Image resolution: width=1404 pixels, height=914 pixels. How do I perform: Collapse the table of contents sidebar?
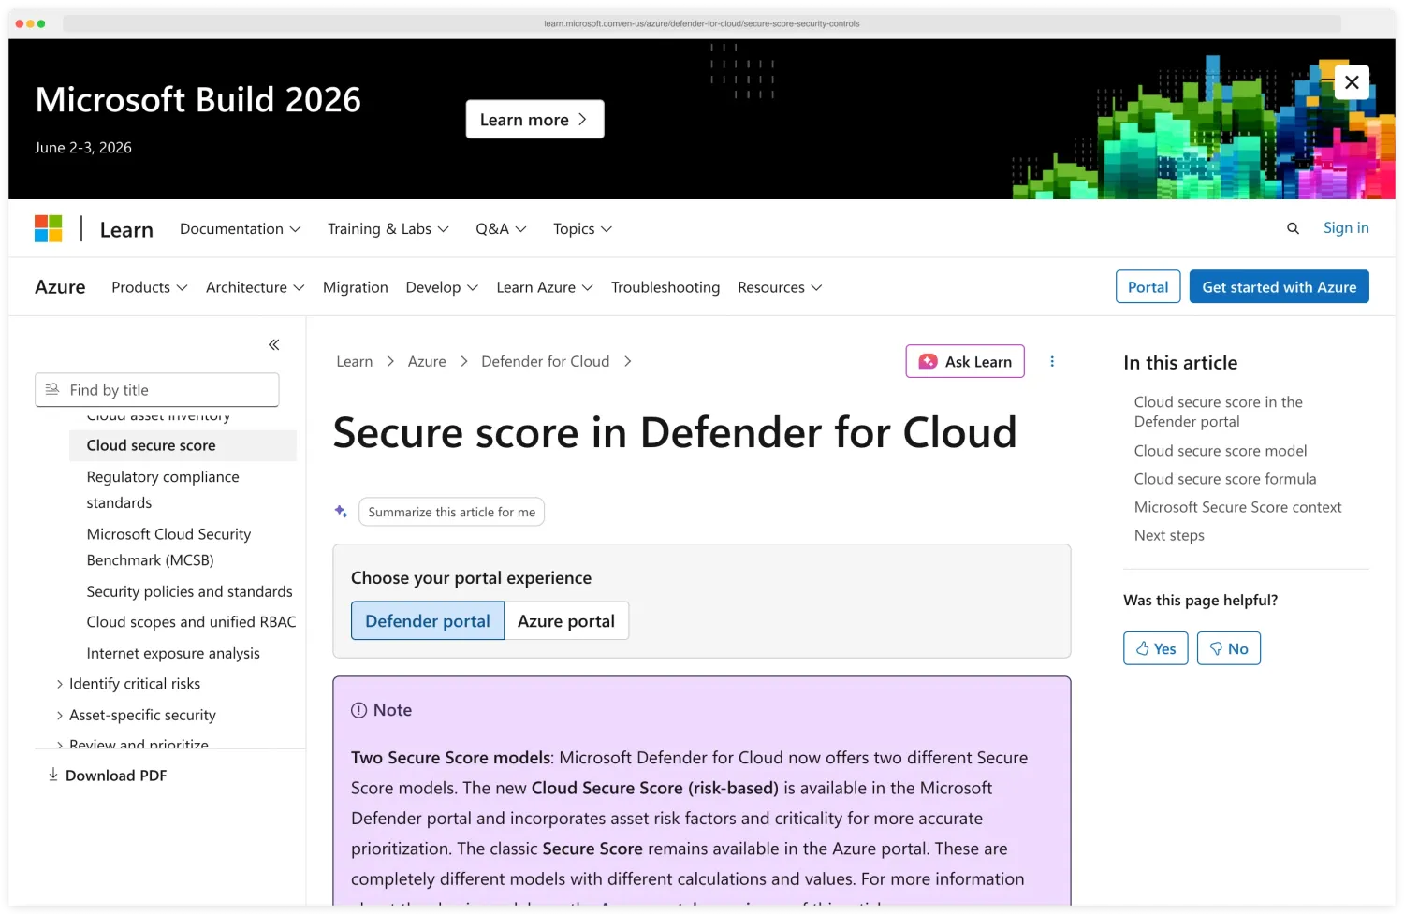coord(274,345)
